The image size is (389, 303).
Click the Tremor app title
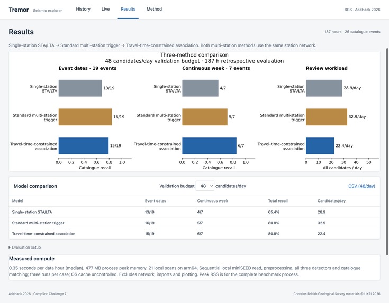click(19, 10)
